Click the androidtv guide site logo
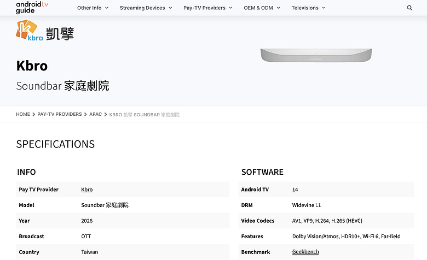Screen dimensions: 427x260 32,7
